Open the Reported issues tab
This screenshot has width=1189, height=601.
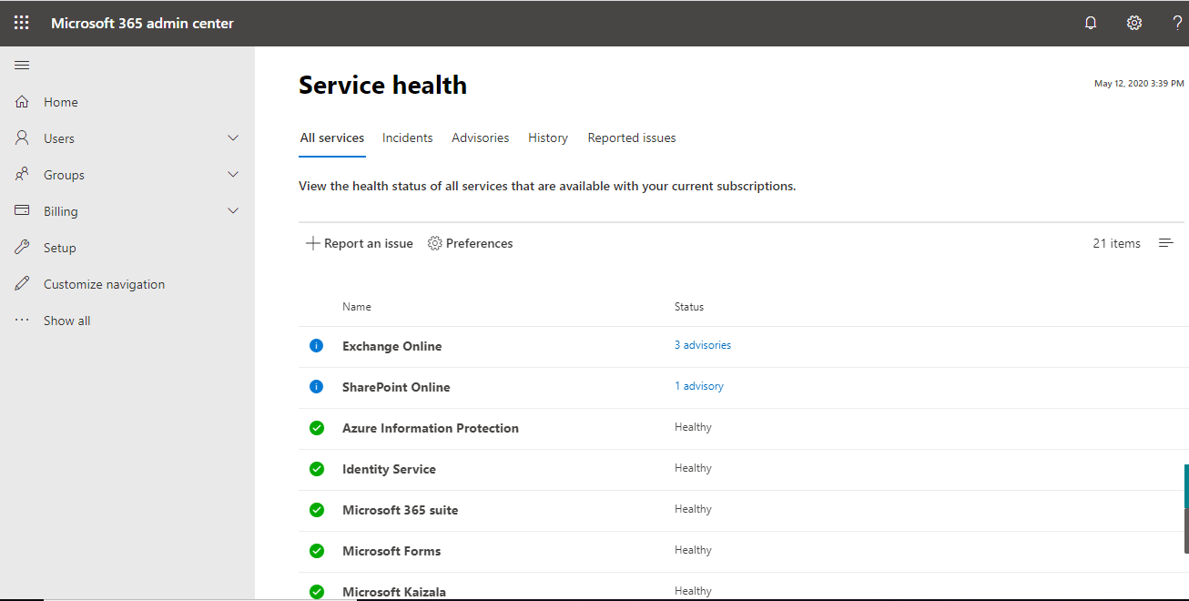632,138
